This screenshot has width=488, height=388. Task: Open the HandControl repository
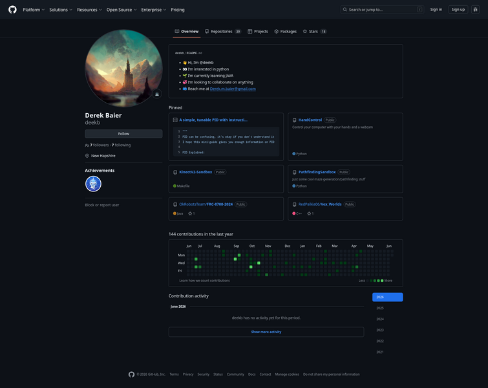[x=310, y=120]
